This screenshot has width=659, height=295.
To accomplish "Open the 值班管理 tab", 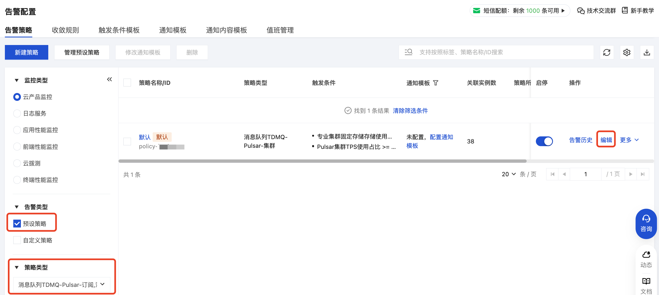I will pos(280,30).
